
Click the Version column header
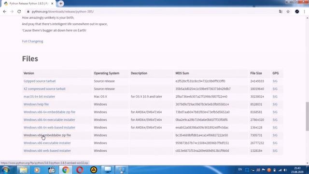click(29, 73)
